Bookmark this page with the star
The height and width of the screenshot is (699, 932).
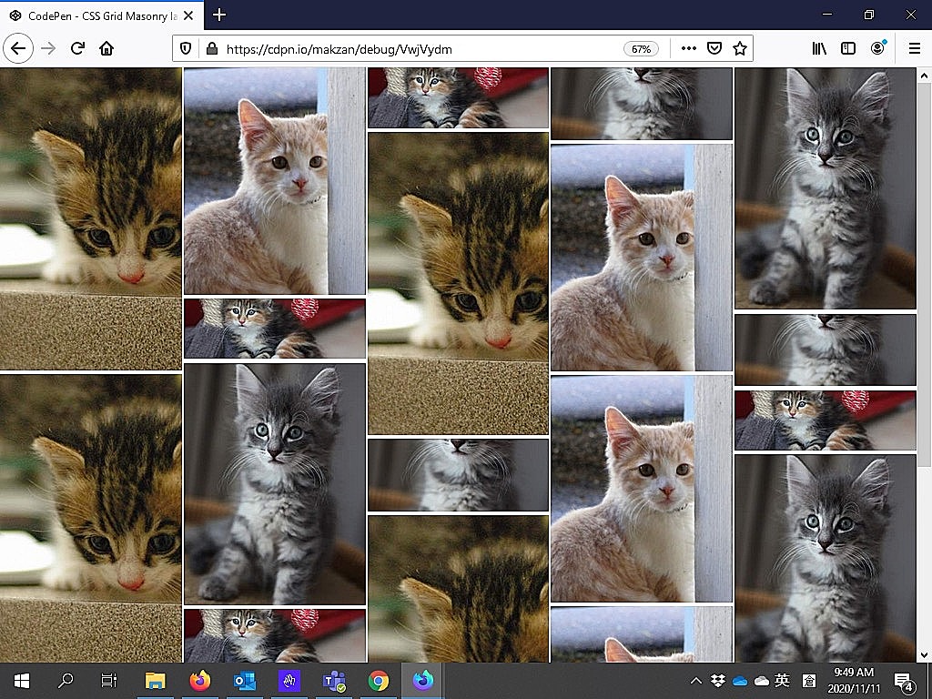click(x=740, y=49)
